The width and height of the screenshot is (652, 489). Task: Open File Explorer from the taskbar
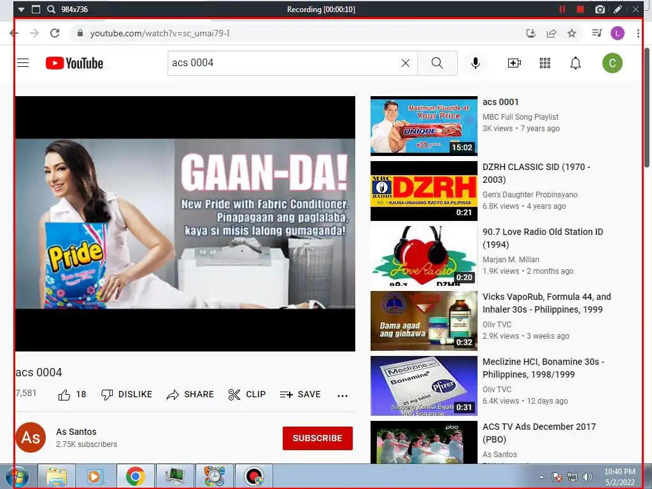(x=57, y=476)
